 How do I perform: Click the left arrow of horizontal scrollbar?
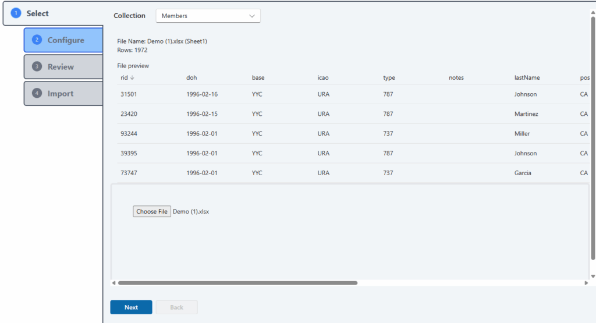[113, 283]
